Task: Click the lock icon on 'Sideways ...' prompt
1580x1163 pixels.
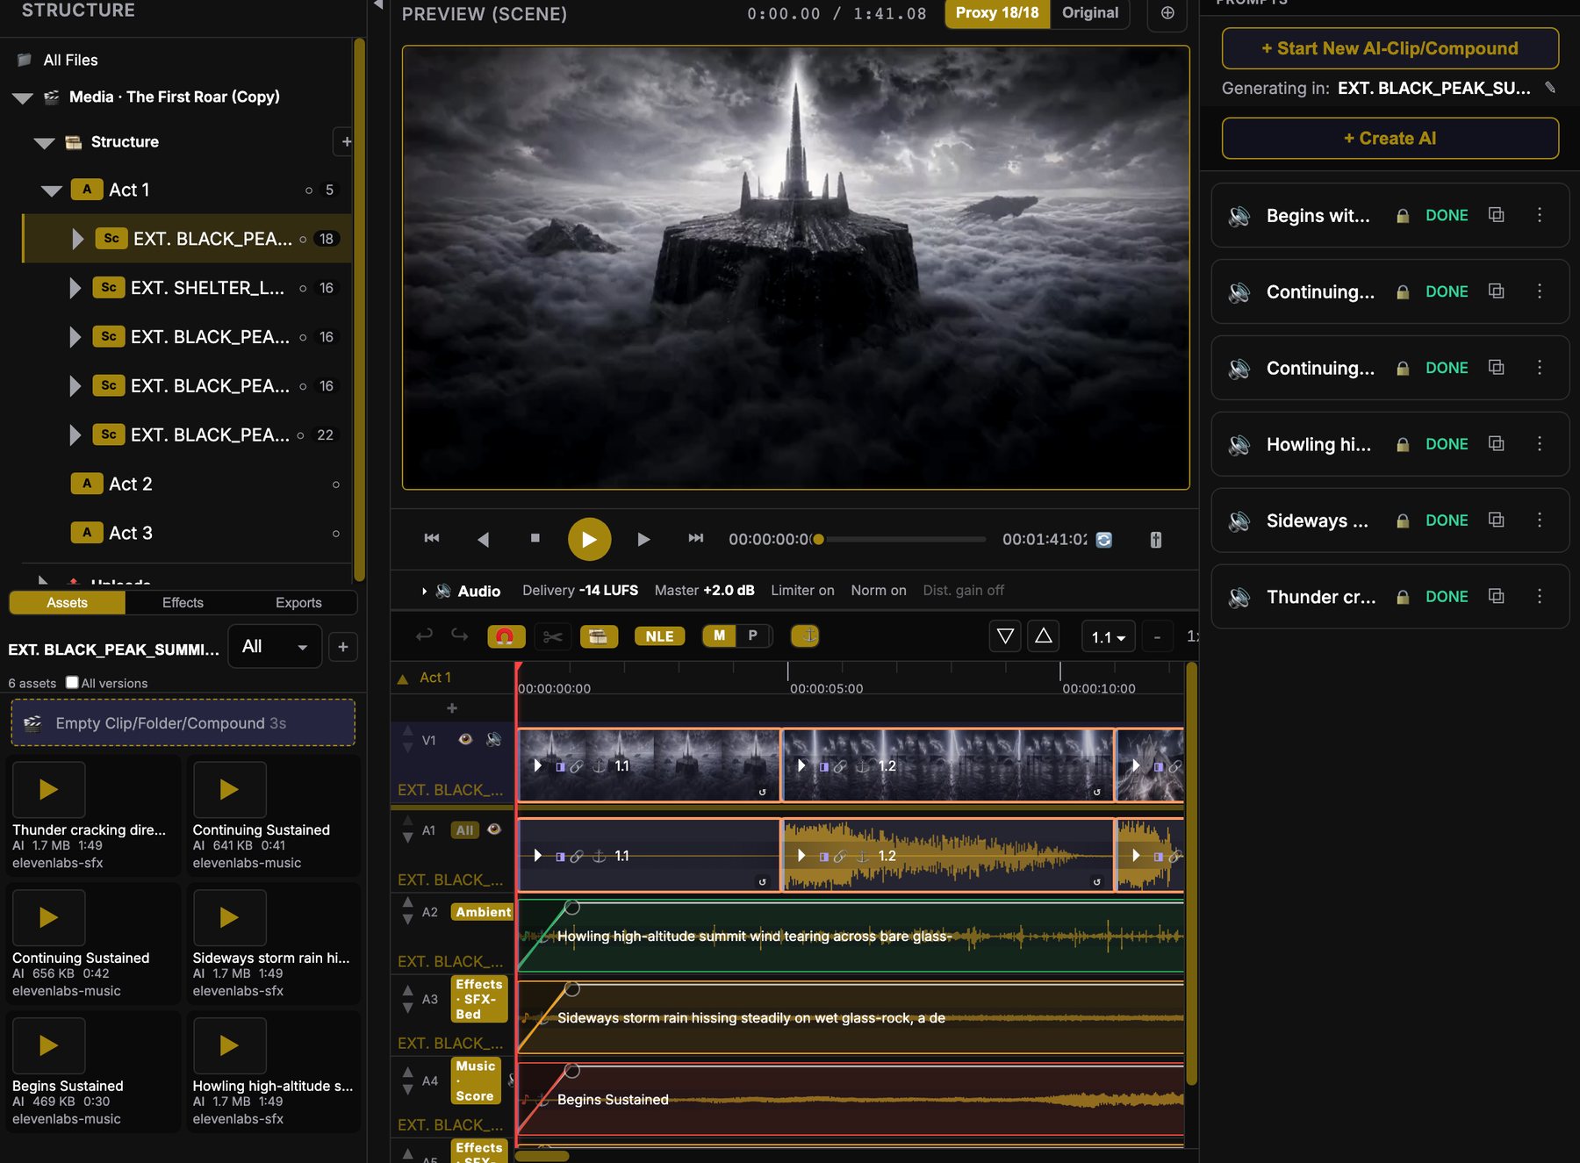Action: pyautogui.click(x=1403, y=520)
